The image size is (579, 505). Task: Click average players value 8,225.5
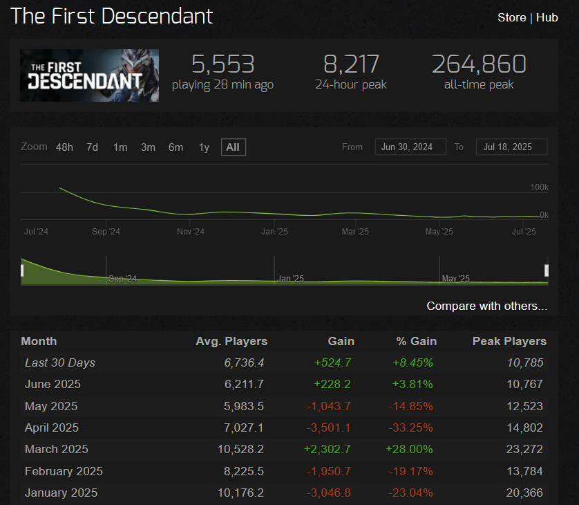coord(244,471)
